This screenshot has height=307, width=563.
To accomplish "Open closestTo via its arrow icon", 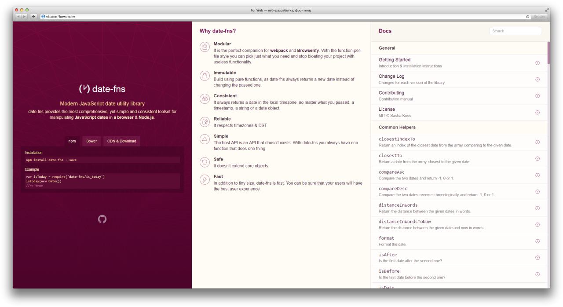I will 537,159.
